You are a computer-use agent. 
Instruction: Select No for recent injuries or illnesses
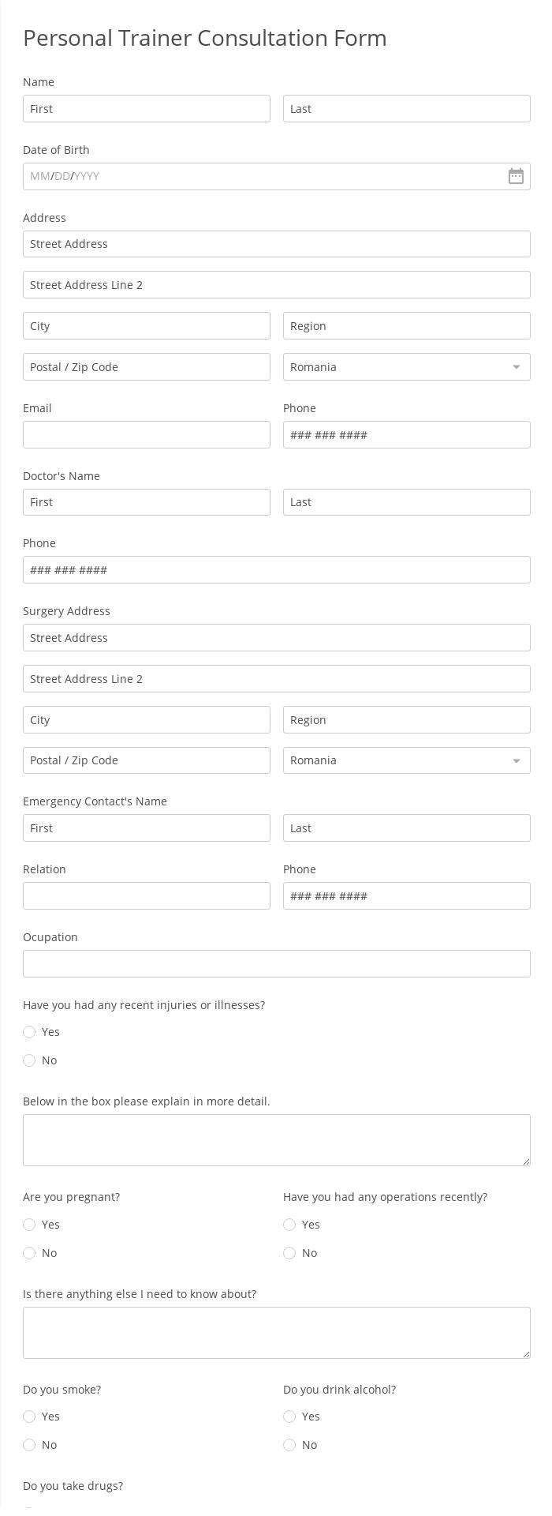click(29, 1060)
